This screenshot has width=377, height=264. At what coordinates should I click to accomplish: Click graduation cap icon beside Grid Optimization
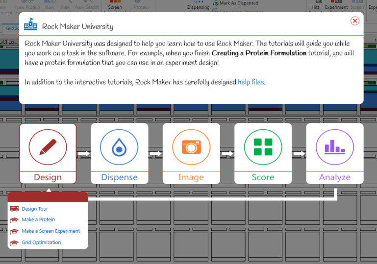[x=14, y=243]
